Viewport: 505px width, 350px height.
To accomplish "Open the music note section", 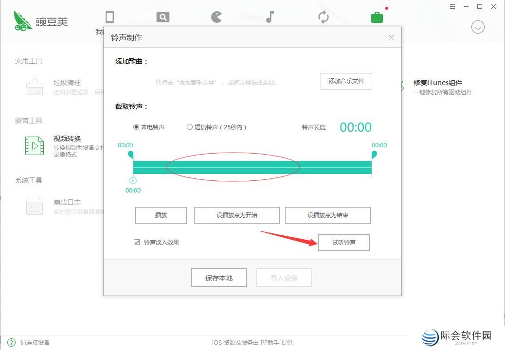I will [x=269, y=16].
